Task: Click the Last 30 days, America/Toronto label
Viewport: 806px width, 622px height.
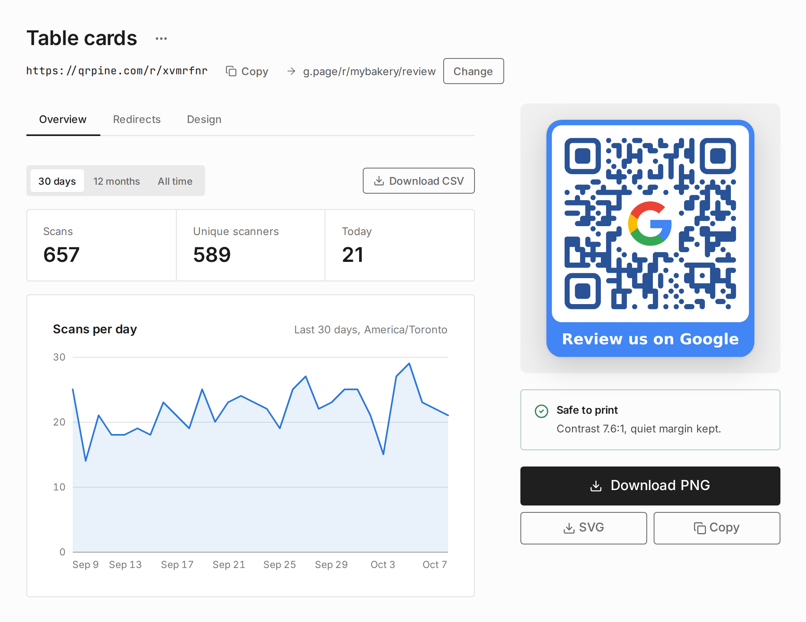Action: tap(370, 330)
